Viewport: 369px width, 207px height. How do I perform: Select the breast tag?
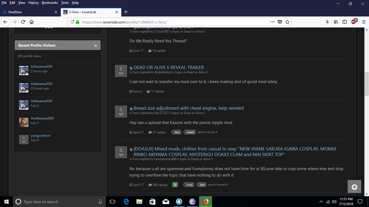pos(190,132)
